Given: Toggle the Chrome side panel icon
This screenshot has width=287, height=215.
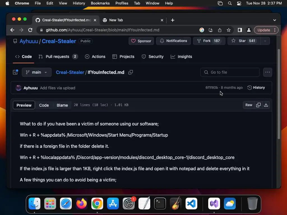Looking at the screenshot, I should coord(240,30).
